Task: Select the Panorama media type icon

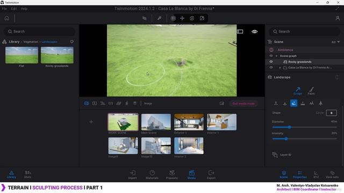Action: [111, 103]
